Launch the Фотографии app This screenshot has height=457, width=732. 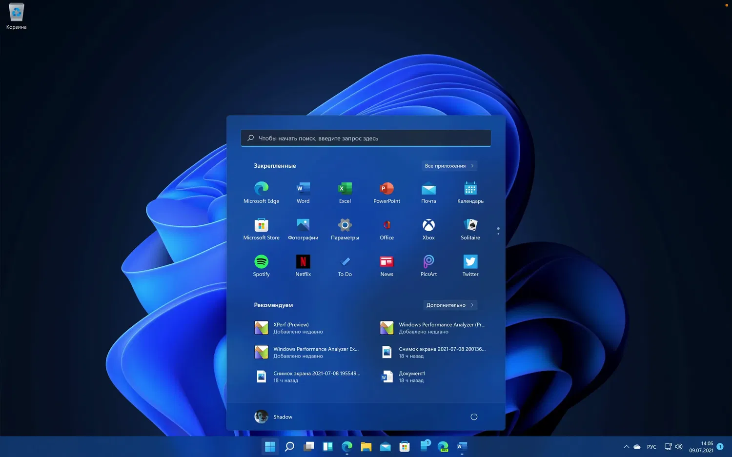[x=303, y=229]
